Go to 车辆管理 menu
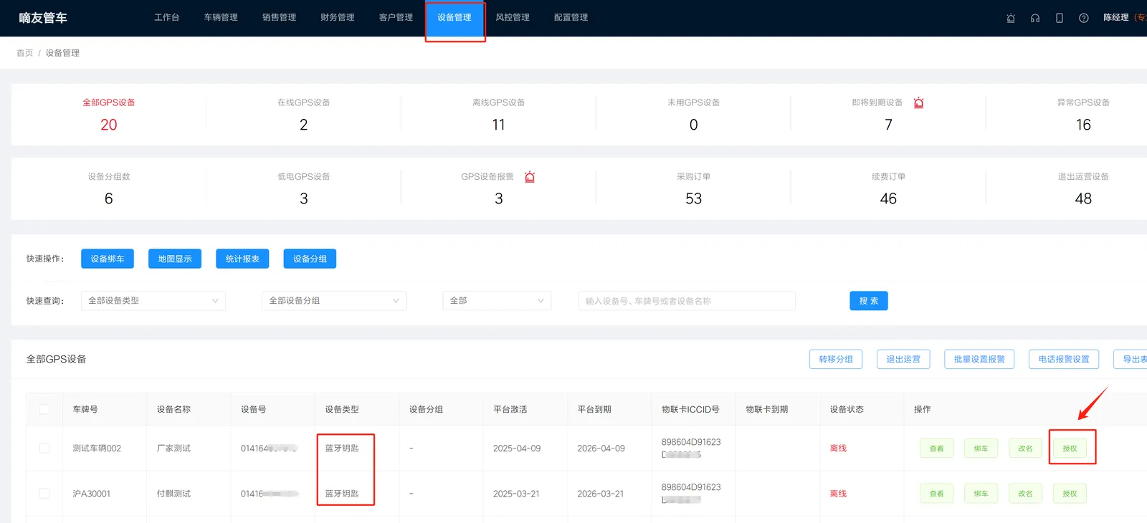Viewport: 1147px width, 523px height. pyautogui.click(x=221, y=18)
